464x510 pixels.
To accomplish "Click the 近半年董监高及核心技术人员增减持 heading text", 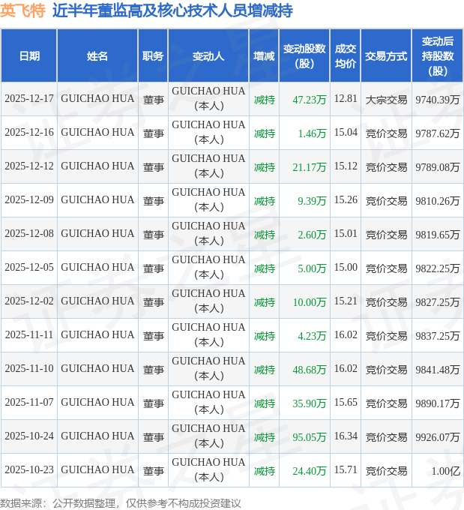I will pos(172,10).
